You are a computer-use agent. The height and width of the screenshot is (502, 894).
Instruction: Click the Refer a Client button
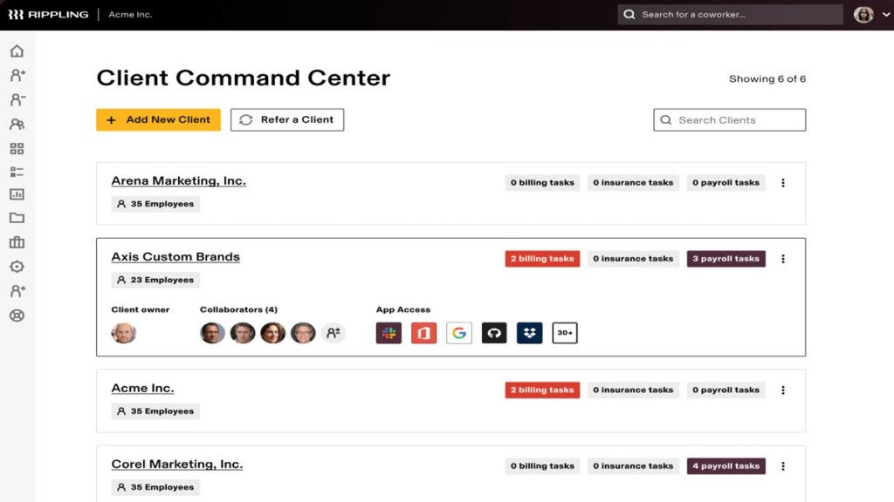tap(287, 120)
